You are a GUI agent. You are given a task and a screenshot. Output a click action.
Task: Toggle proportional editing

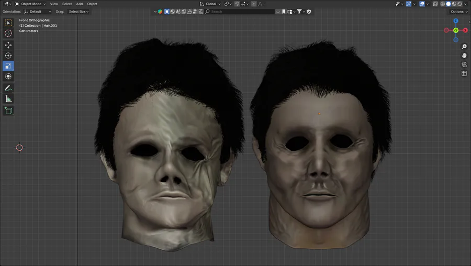pos(254,4)
